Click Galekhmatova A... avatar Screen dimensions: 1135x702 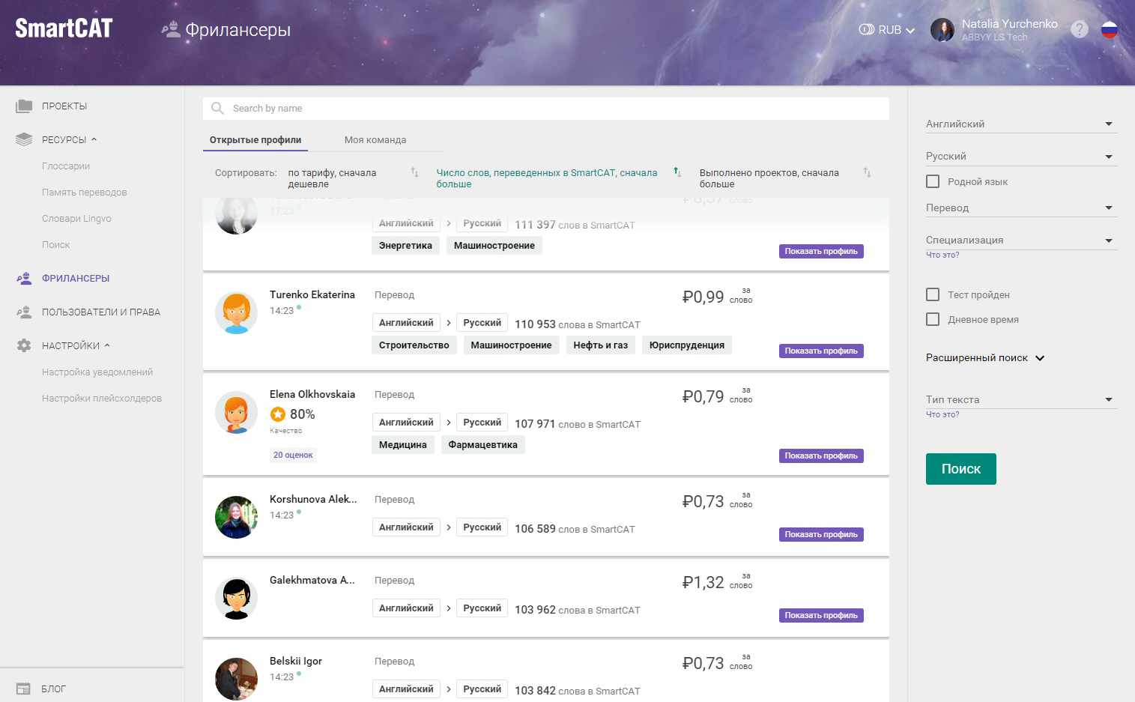click(236, 598)
